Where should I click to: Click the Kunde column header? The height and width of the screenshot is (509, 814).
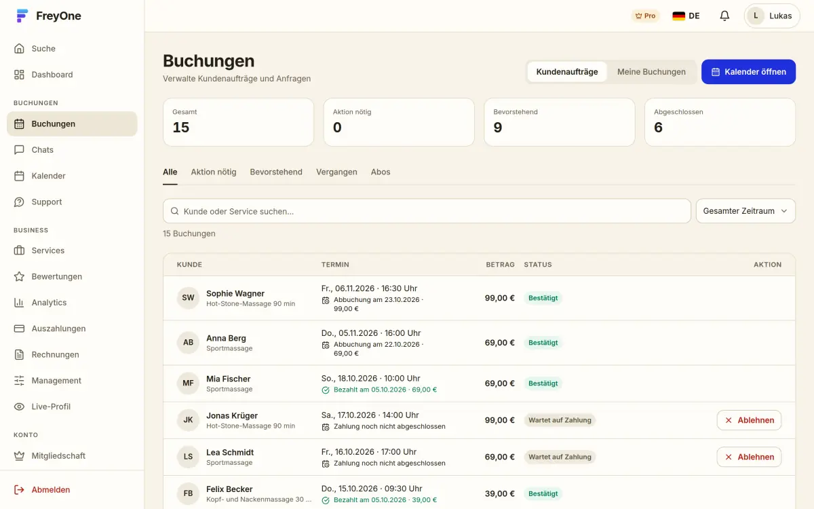pos(189,265)
